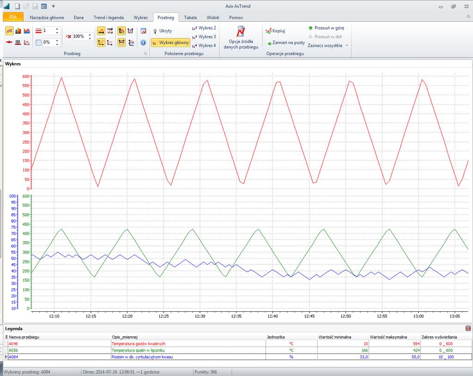The height and width of the screenshot is (376, 473).
Task: Select the bell-curve trace style icon
Action: 27,42
